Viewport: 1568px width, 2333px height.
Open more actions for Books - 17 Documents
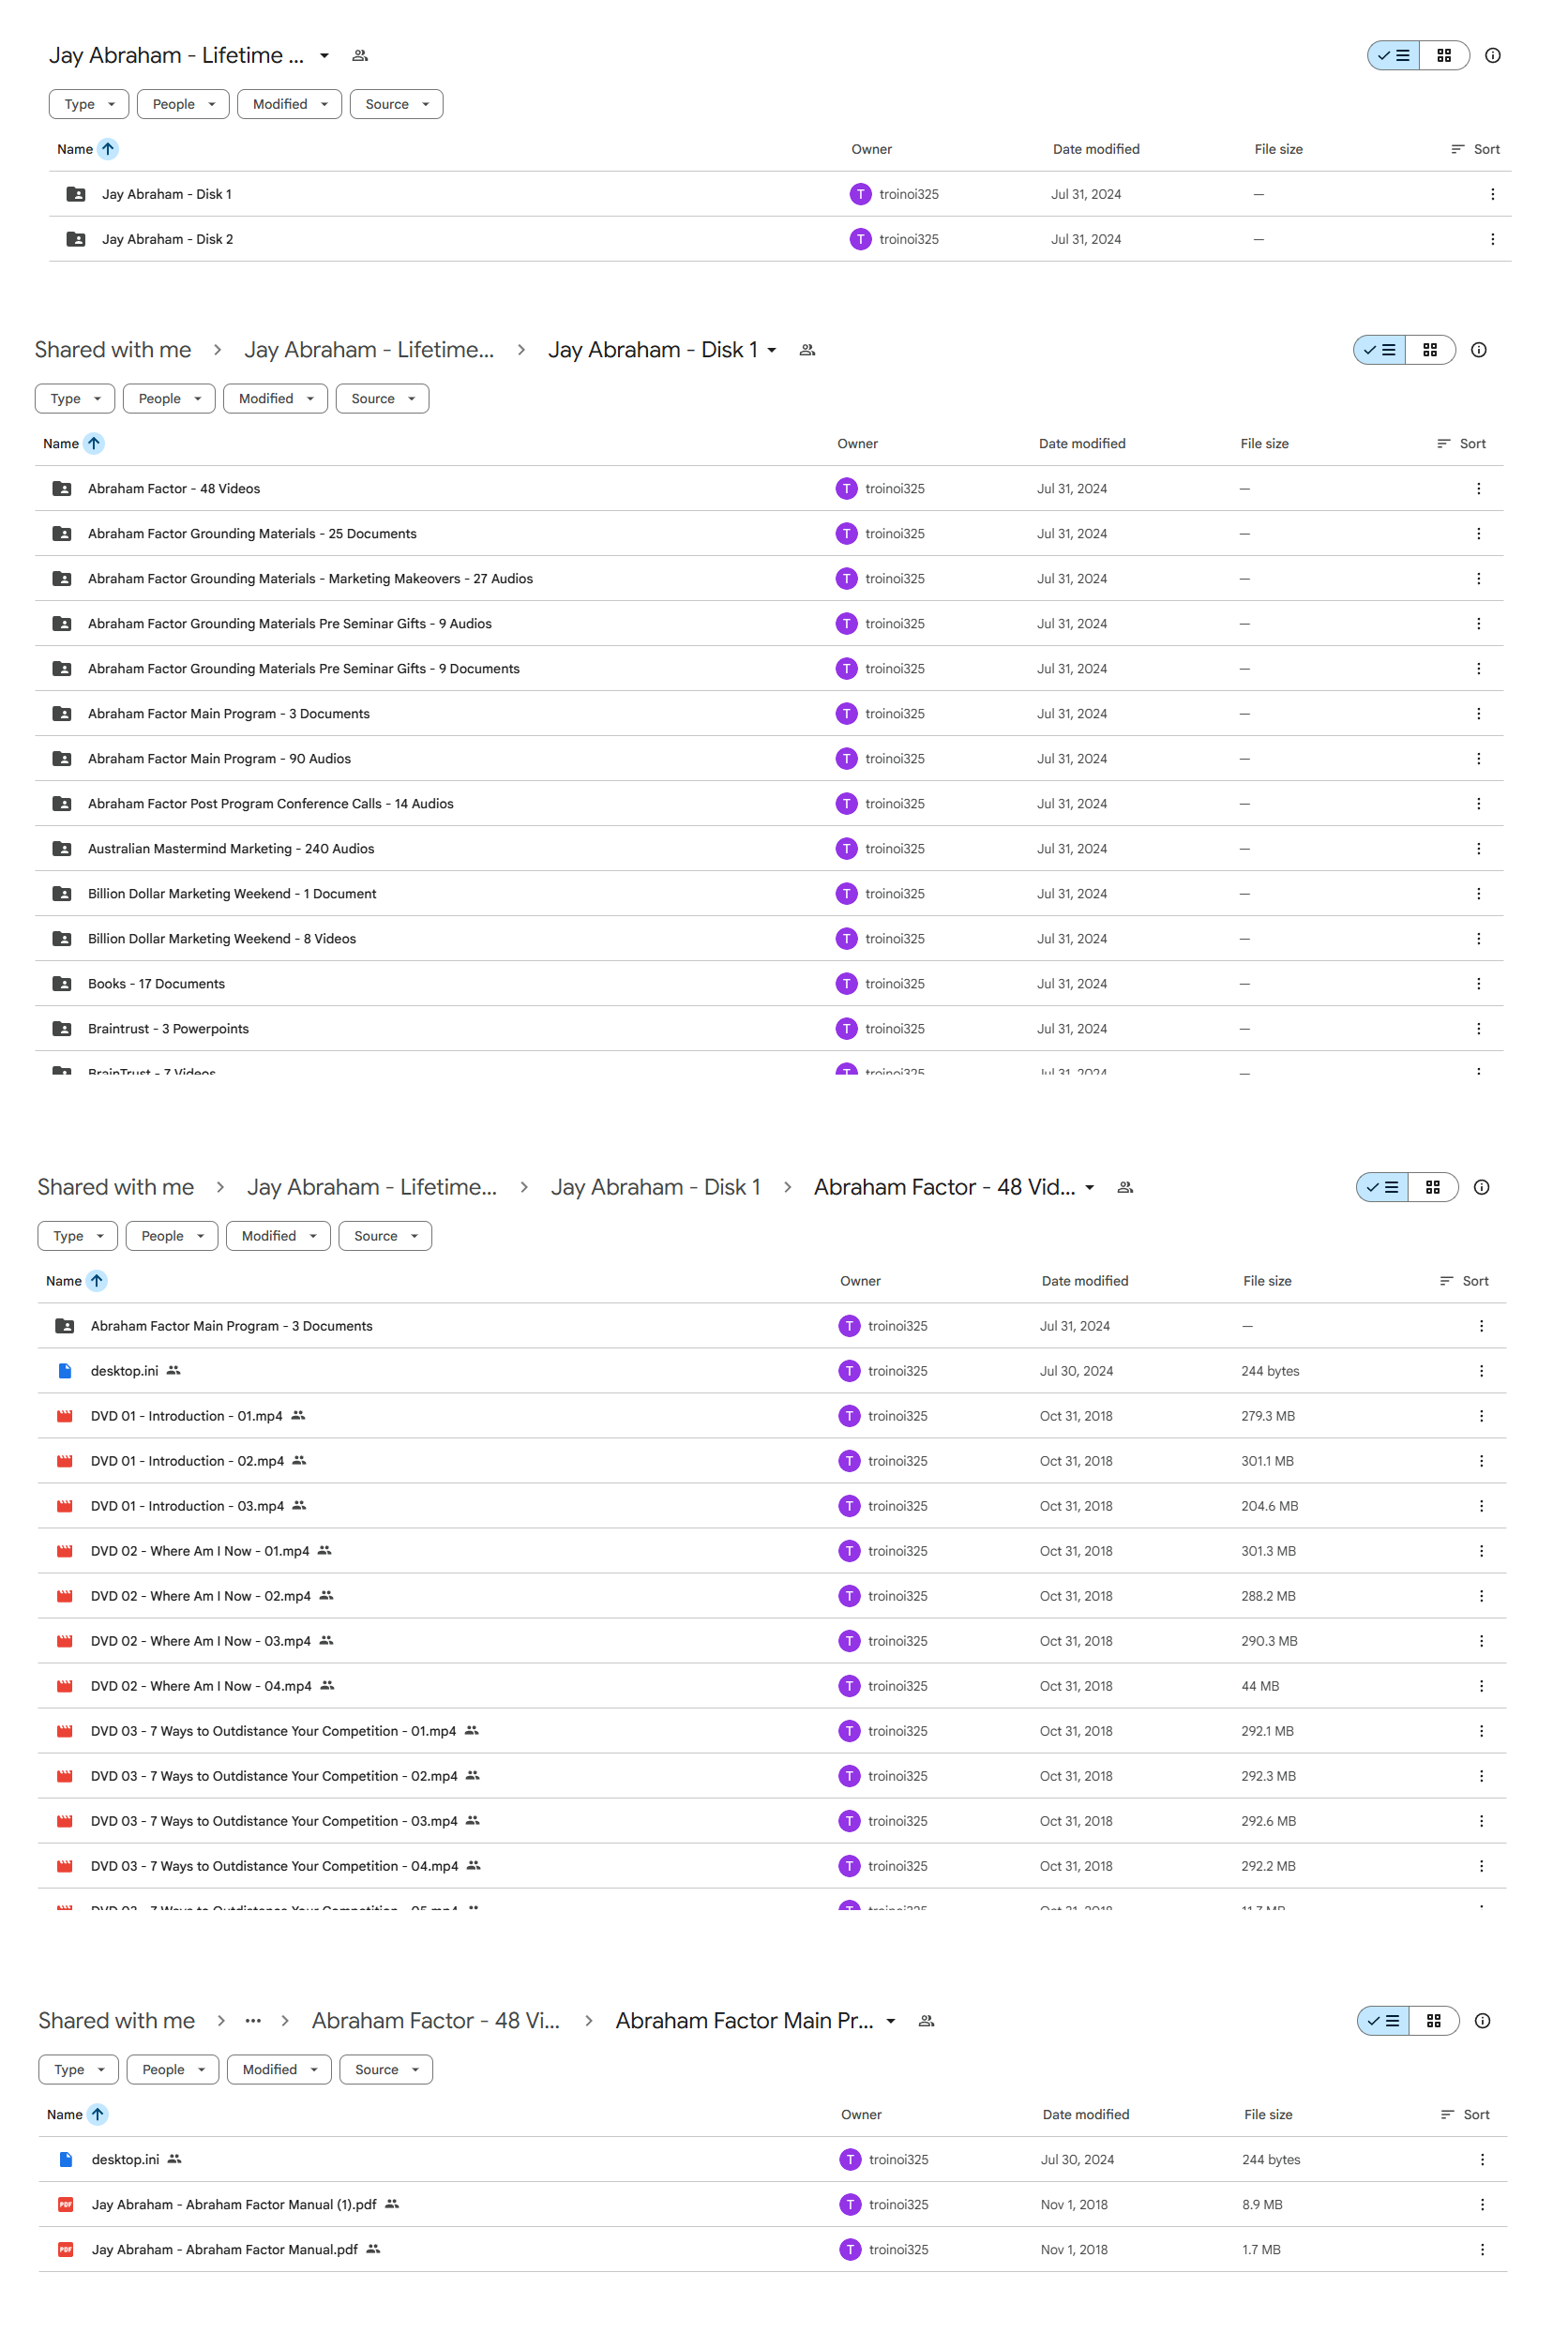click(1478, 984)
